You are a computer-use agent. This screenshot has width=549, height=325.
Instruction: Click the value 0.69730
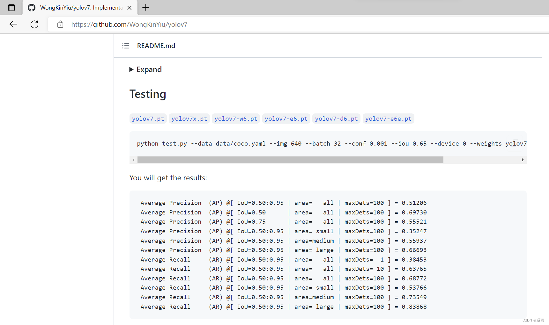pos(414,213)
